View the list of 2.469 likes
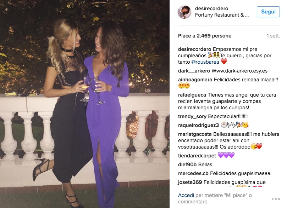The height and width of the screenshot is (208, 287). coord(205,36)
